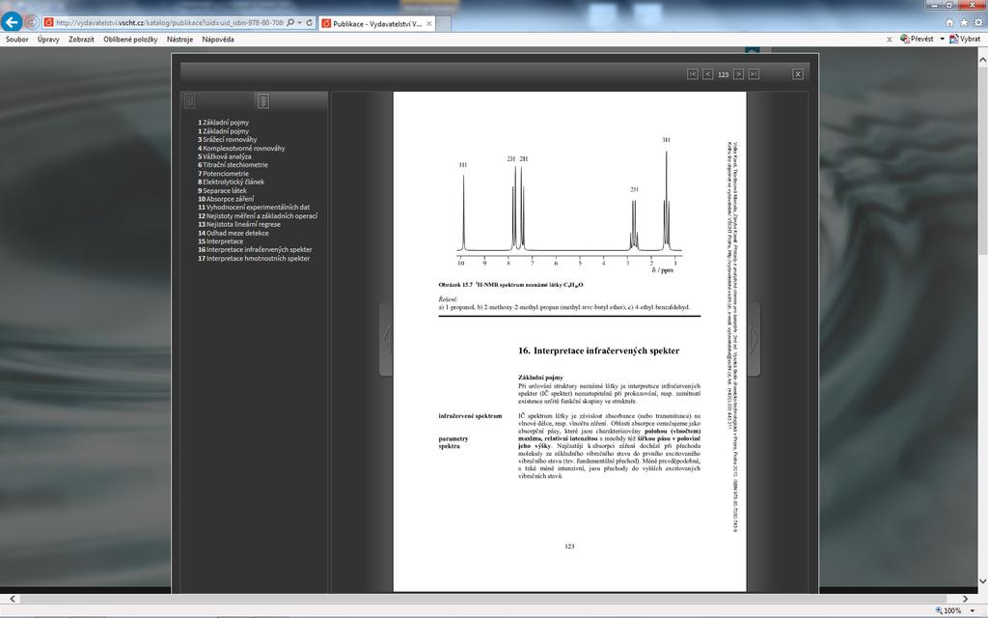Screen dimensions: 988x618
Task: Open chapter 3 Srážecí rovnováhy
Action: (x=228, y=139)
